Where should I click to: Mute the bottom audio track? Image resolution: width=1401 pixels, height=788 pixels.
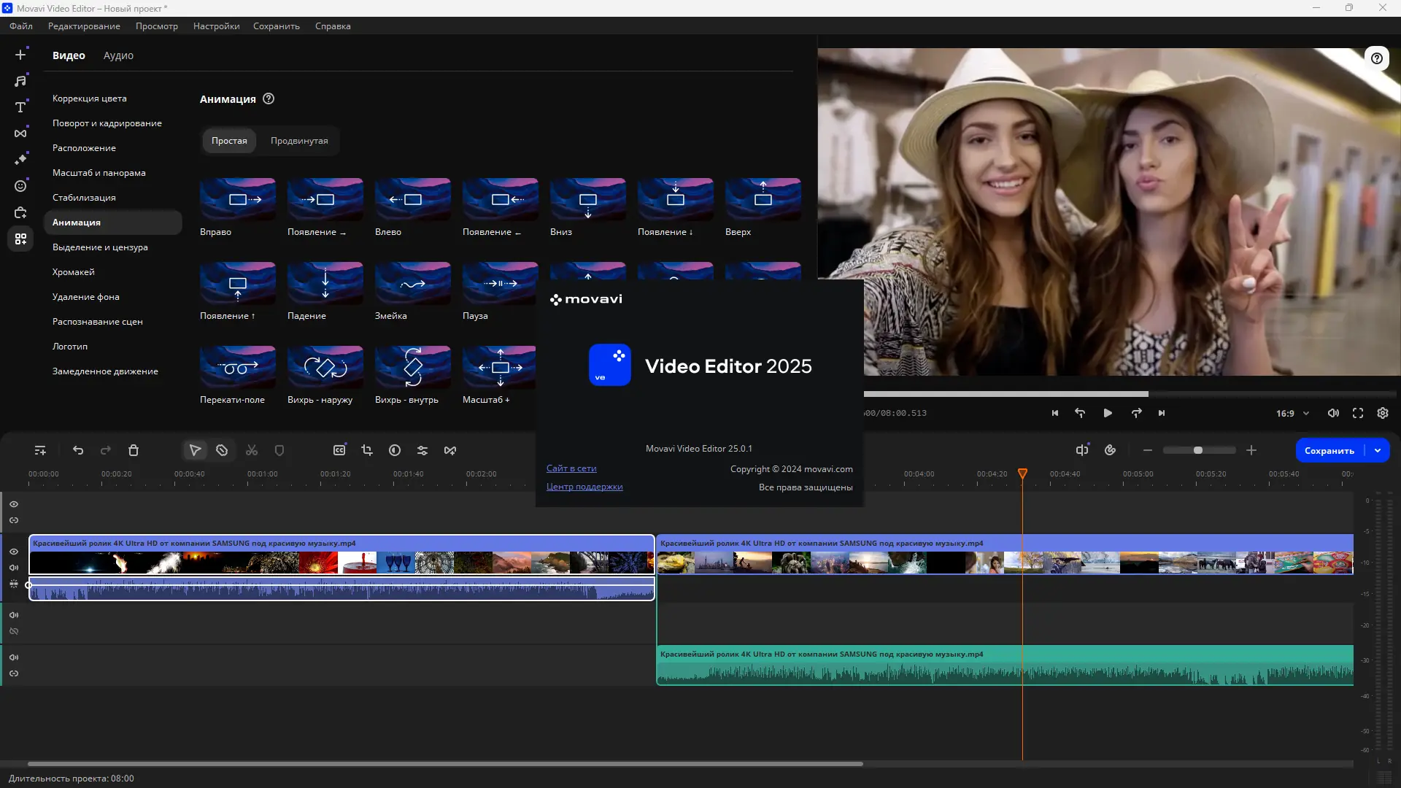pos(14,657)
